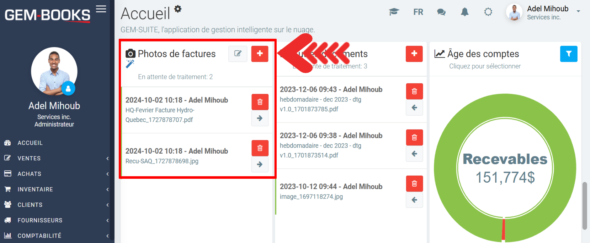
Task: Add a new invoice photo with plus button
Action: (x=260, y=54)
